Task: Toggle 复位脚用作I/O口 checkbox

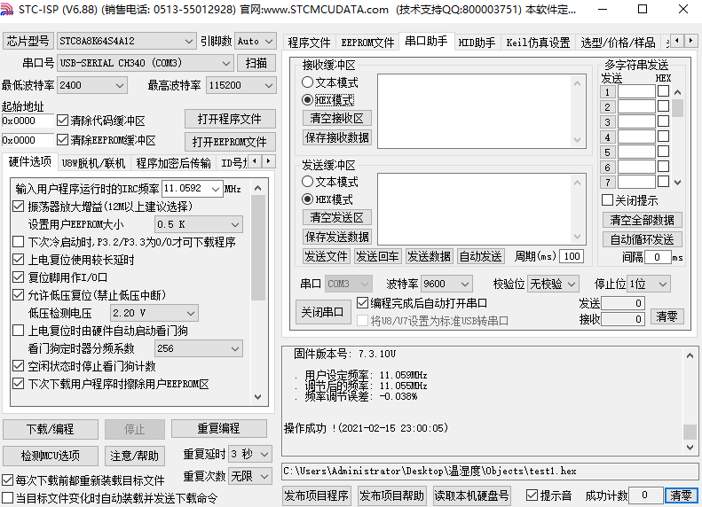Action: tap(19, 277)
